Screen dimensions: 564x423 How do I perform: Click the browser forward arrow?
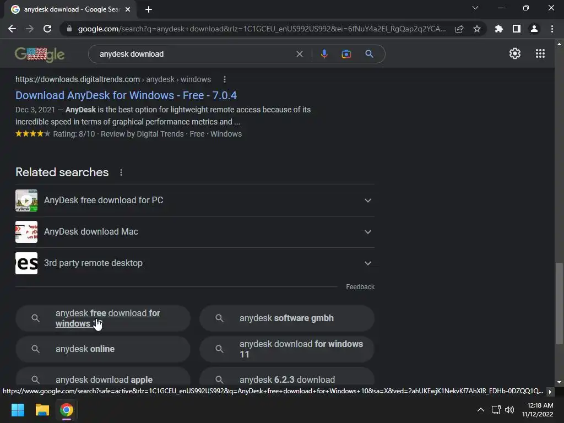(30, 29)
